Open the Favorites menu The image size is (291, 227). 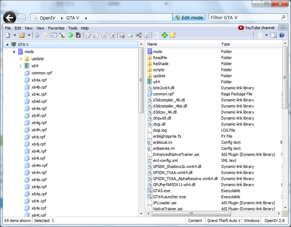(x=56, y=28)
